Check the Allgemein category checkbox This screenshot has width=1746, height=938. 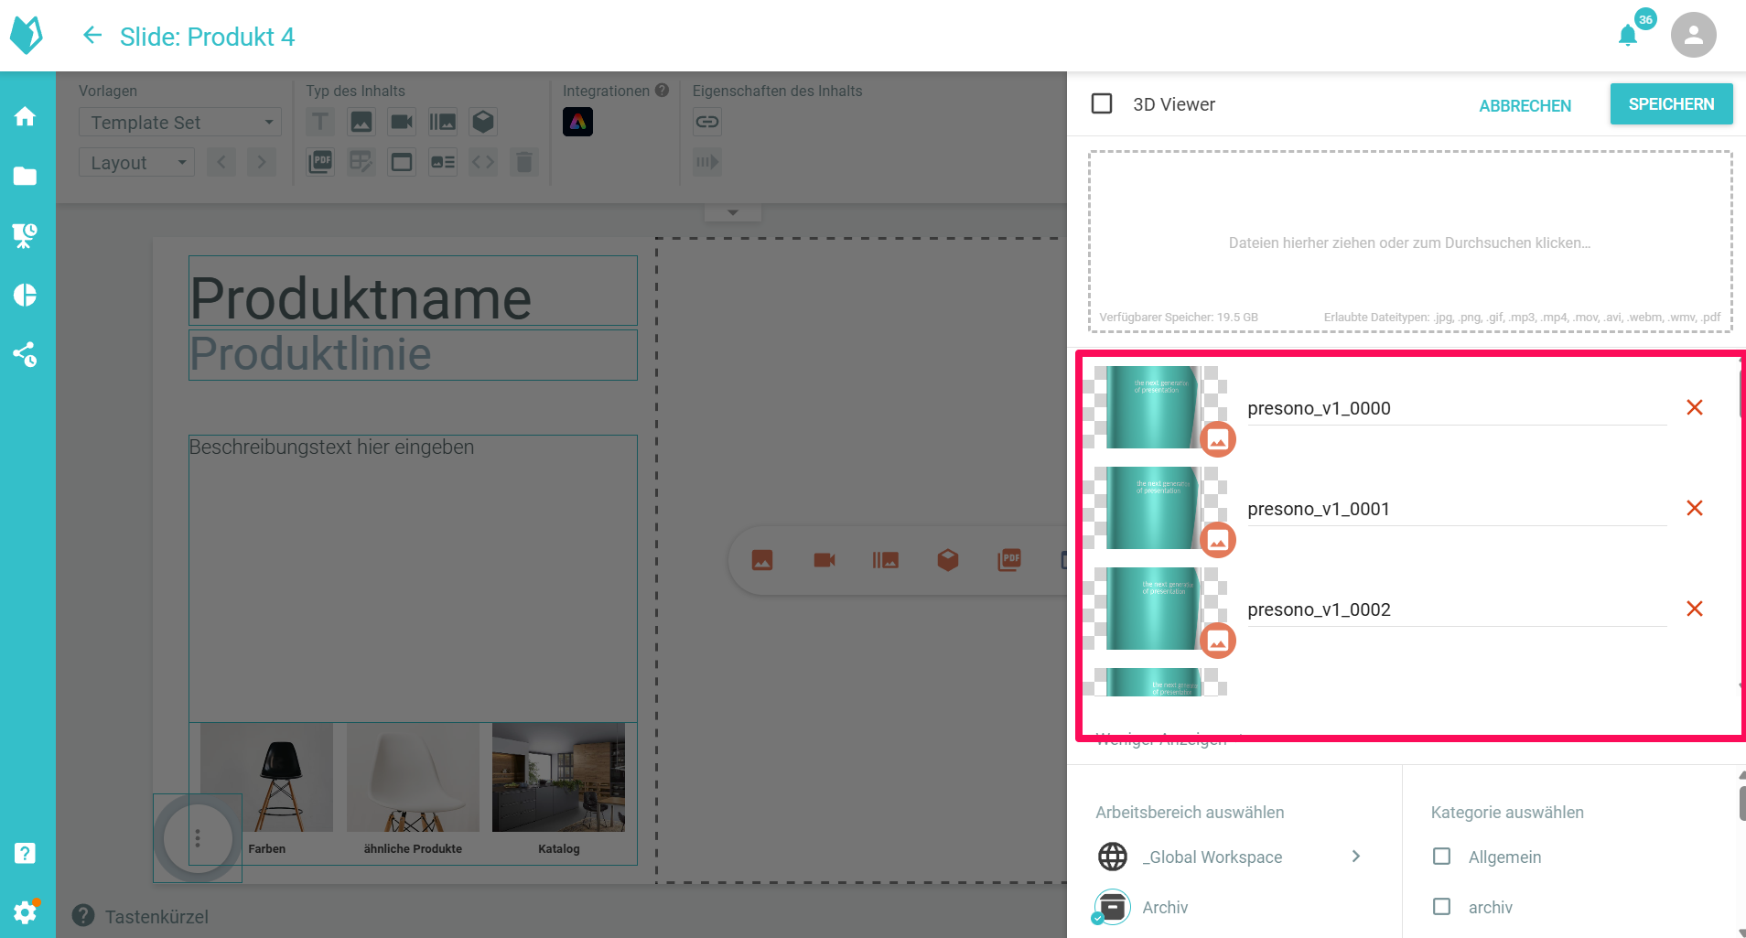1441,857
